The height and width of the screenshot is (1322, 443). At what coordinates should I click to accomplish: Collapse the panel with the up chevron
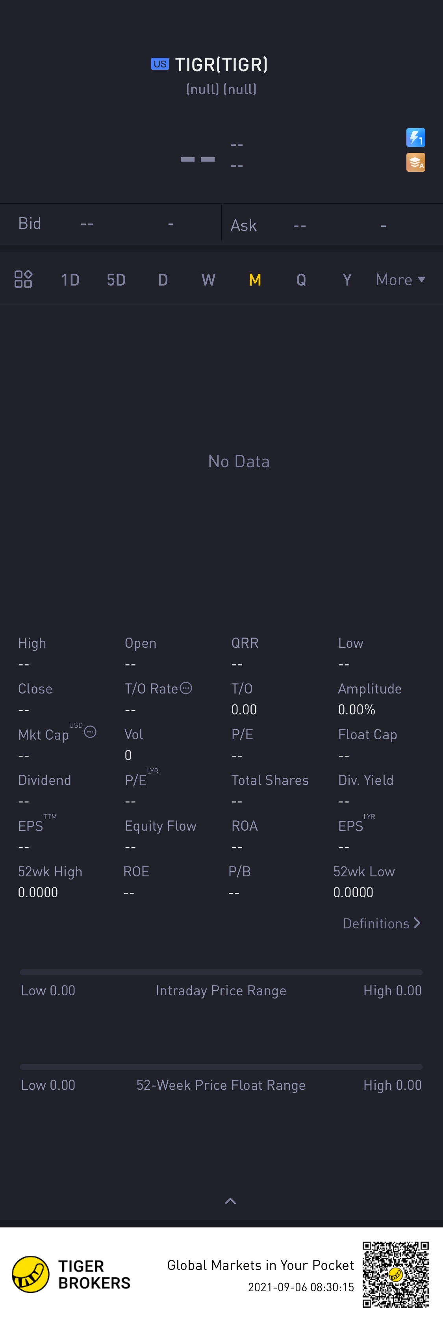(230, 1201)
